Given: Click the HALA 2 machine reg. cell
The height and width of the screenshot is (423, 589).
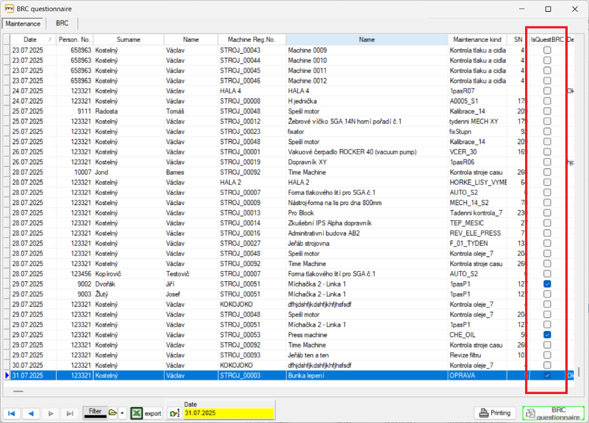Looking at the screenshot, I should coord(252,182).
